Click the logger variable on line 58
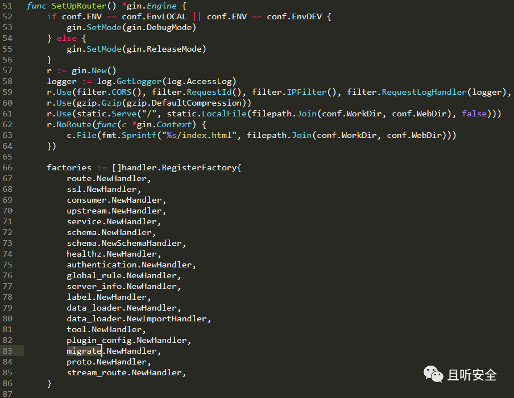514x398 pixels. coord(61,82)
